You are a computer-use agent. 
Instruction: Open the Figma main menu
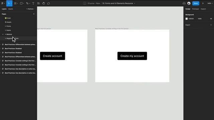click(2, 3)
